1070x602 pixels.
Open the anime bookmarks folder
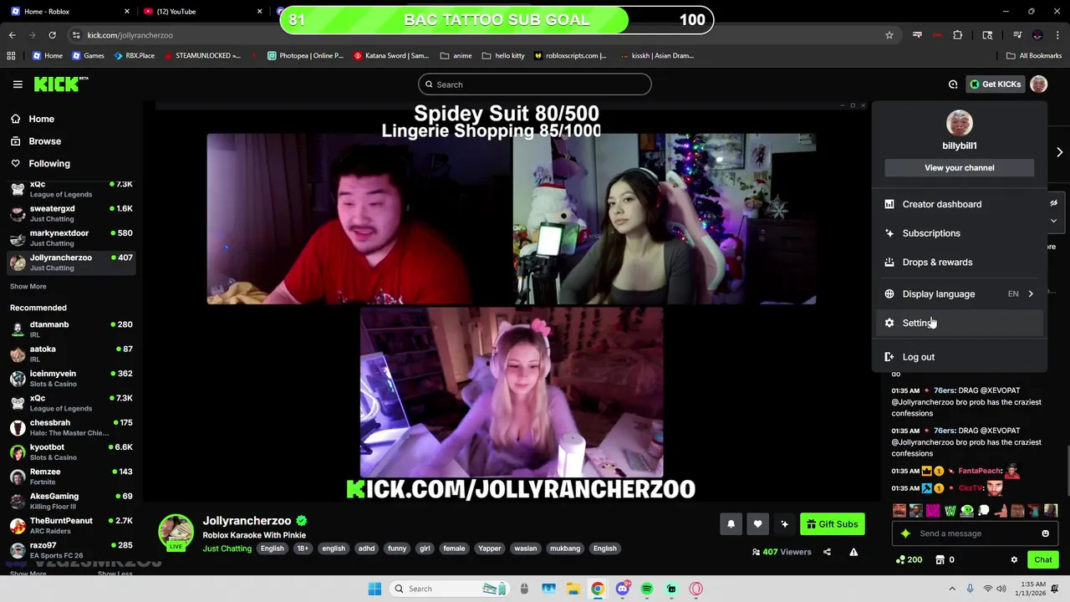click(x=456, y=56)
